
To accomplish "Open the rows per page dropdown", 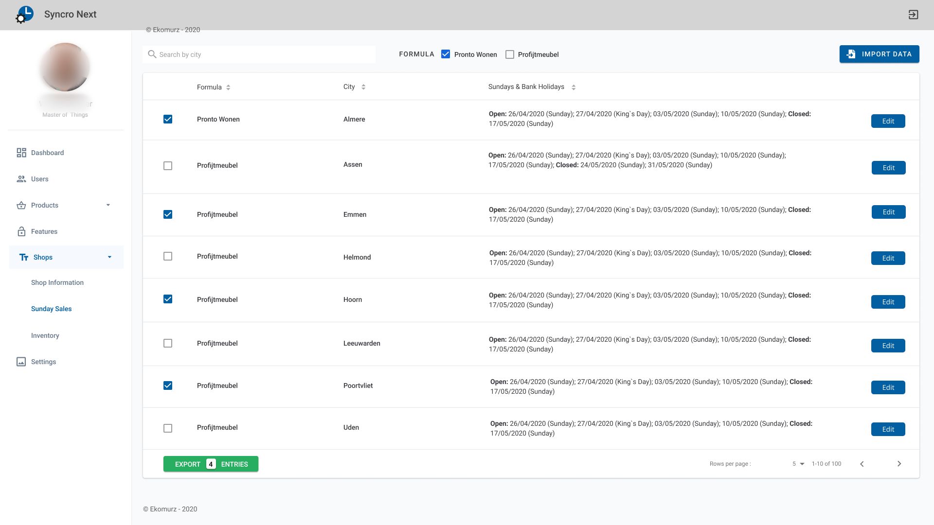I will pos(798,464).
